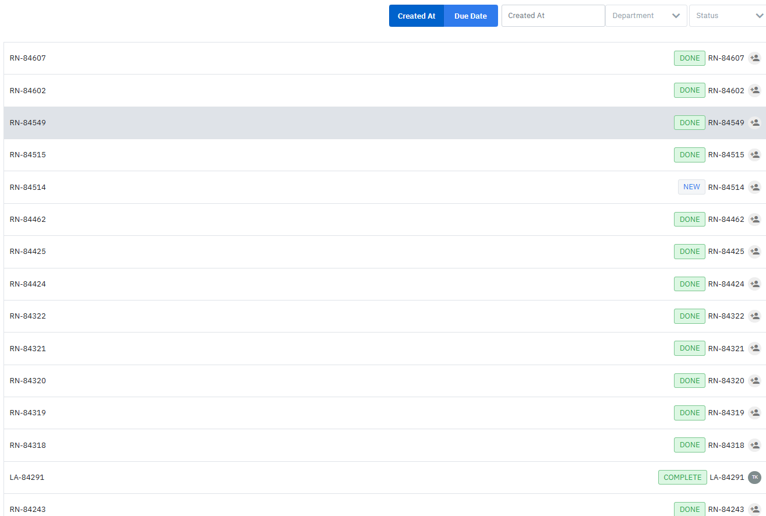The width and height of the screenshot is (766, 516).
Task: Click assign-user icon for RN-84462
Action: [754, 220]
